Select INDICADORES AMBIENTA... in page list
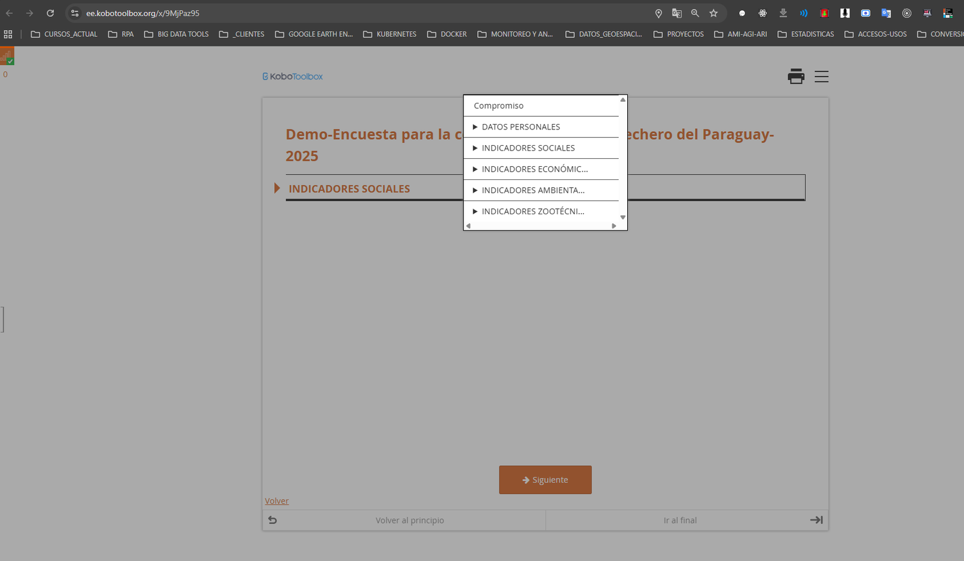Viewport: 964px width, 561px height. [x=533, y=190]
